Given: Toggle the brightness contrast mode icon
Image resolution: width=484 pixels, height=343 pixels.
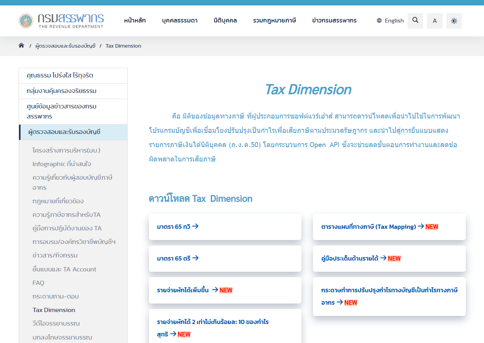Looking at the screenshot, I should tap(454, 21).
